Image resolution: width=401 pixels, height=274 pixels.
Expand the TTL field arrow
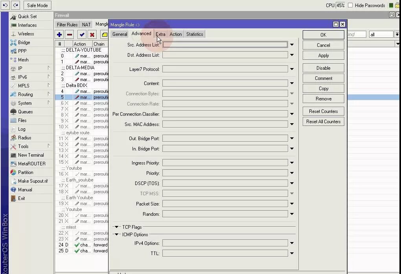tap(292, 253)
